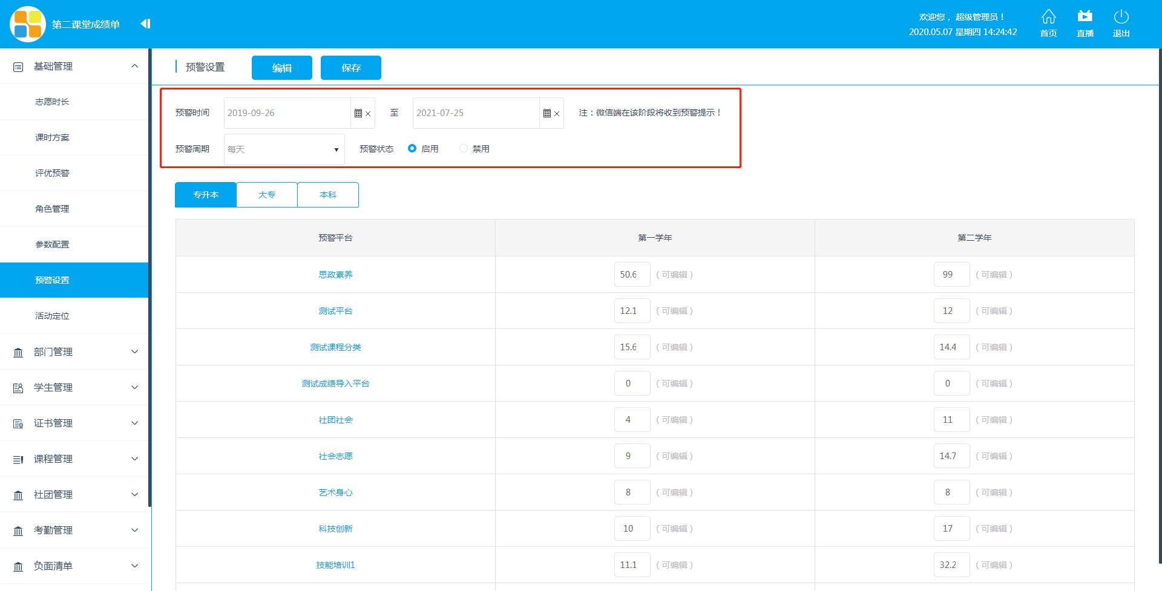Click the 负面清单 icon
The width and height of the screenshot is (1162, 591).
(18, 566)
